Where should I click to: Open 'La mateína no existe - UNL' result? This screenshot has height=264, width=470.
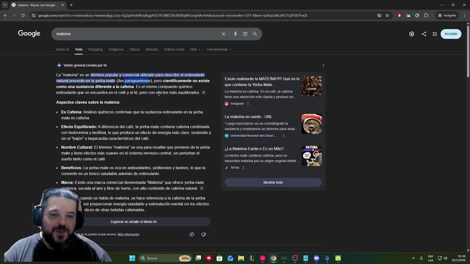coord(249,117)
